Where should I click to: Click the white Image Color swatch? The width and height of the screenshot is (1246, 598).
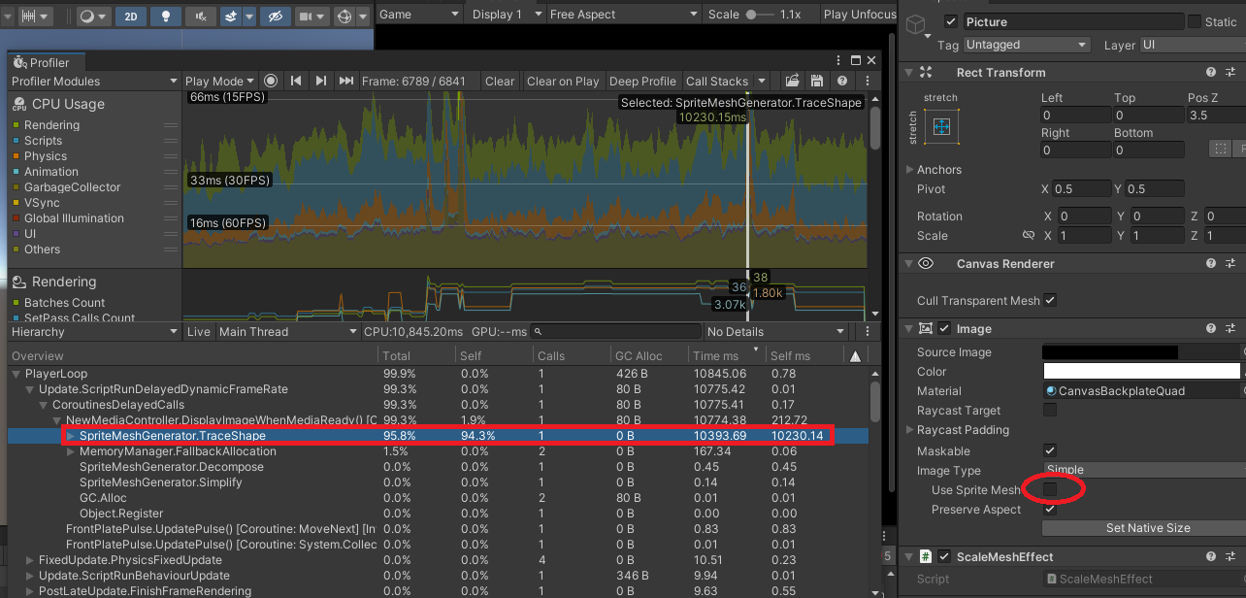1140,372
